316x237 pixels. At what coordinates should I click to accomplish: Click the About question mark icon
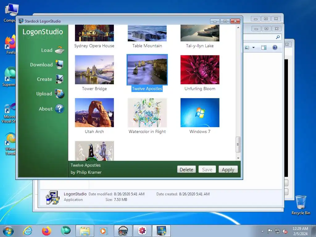60,109
